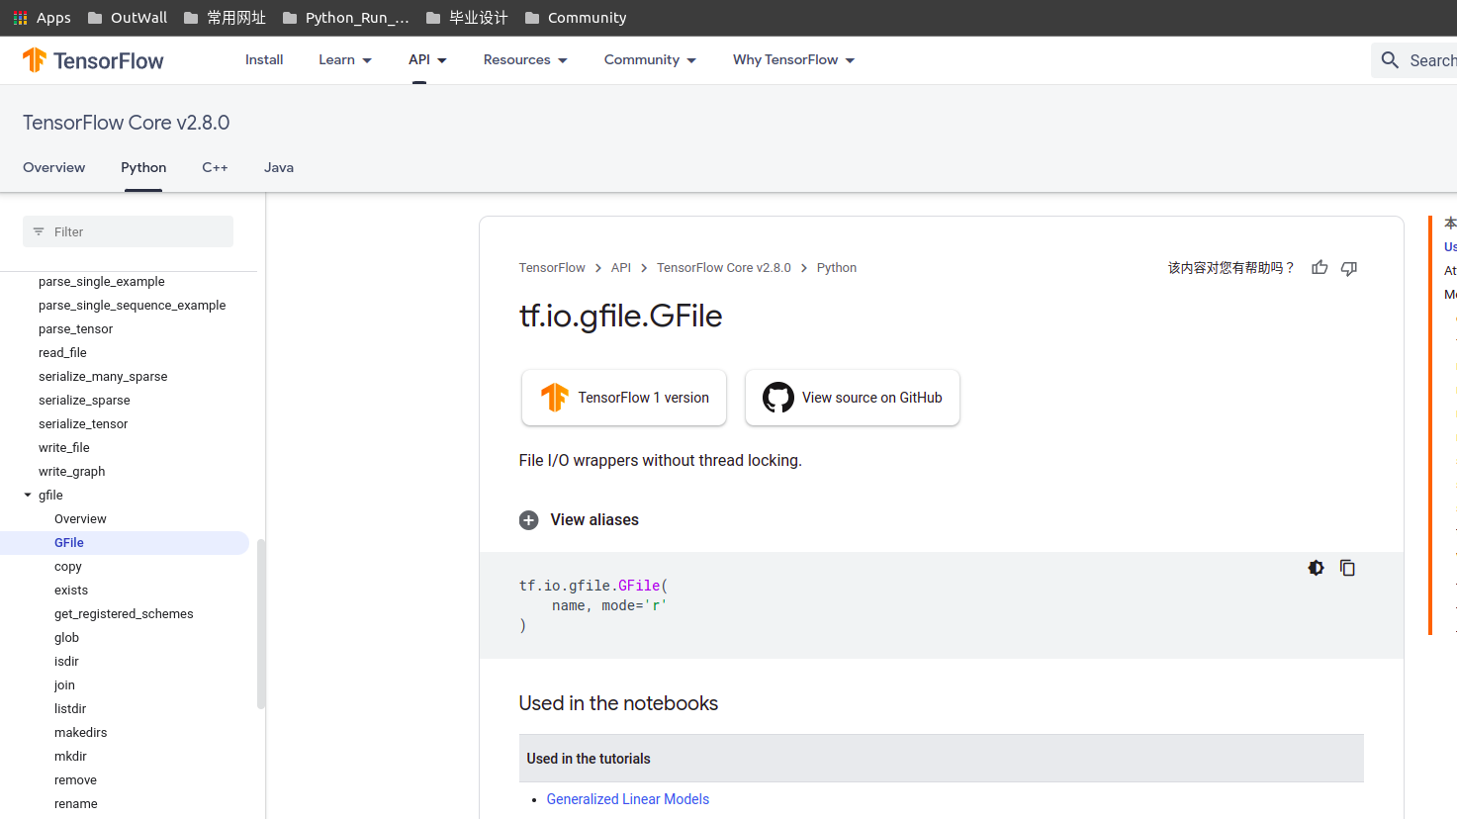Click the search magnifier icon

click(1390, 60)
